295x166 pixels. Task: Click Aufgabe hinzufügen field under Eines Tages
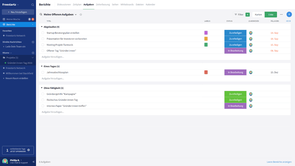[x=53, y=78]
